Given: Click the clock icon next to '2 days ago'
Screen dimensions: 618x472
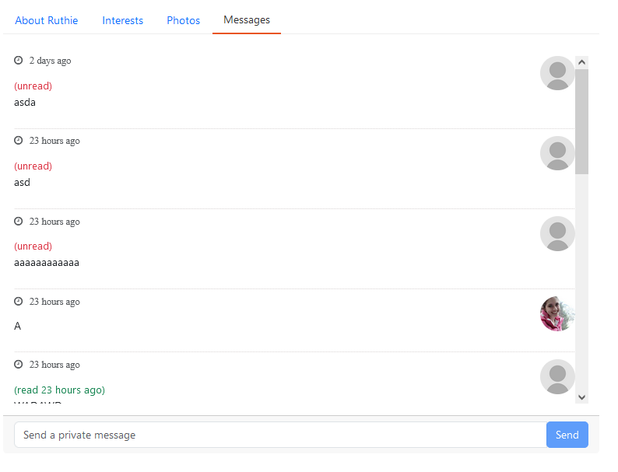Looking at the screenshot, I should [19, 60].
